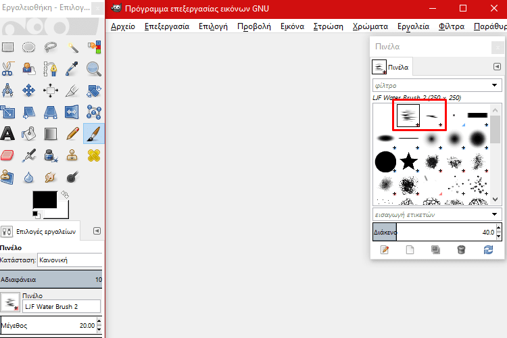The height and width of the screenshot is (338, 507).
Task: Select the Ellipse Select tool
Action: [x=29, y=47]
